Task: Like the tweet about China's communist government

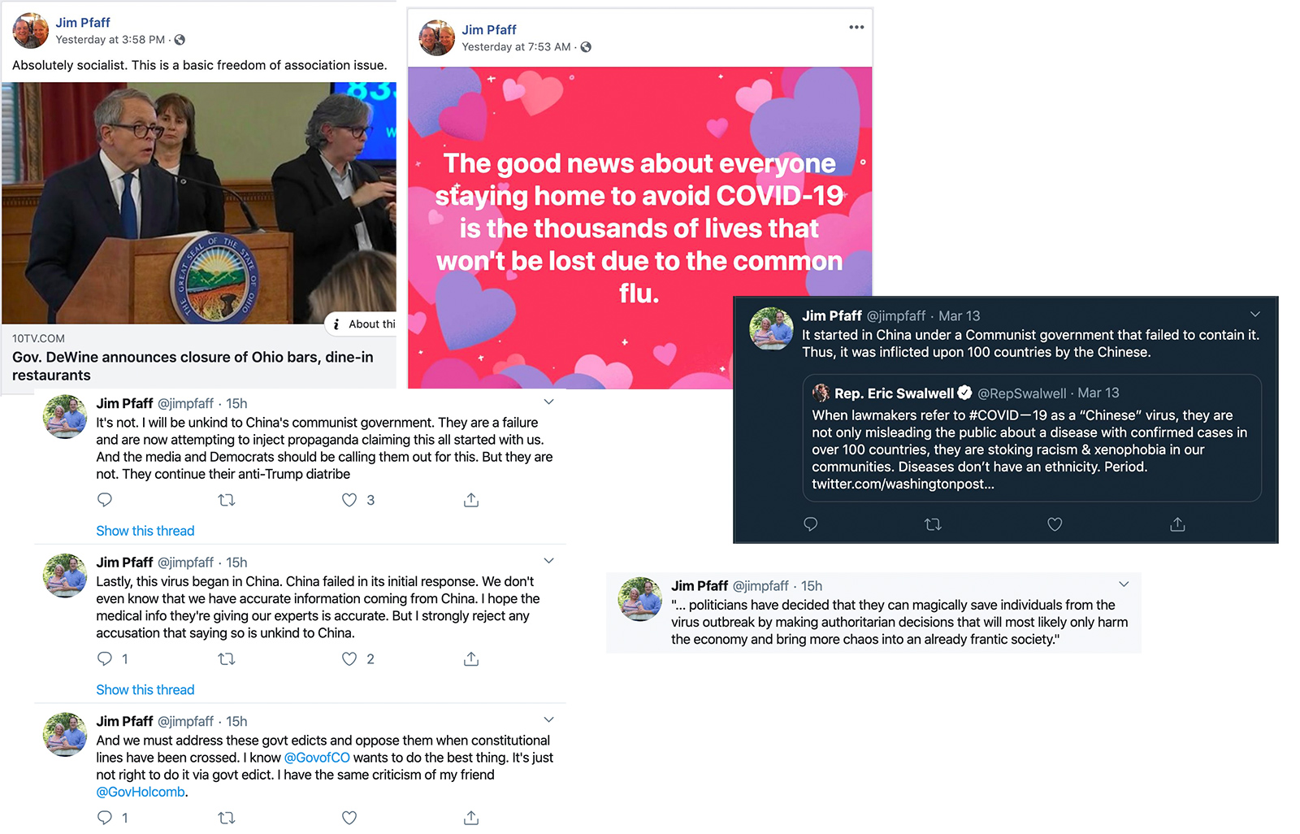Action: pyautogui.click(x=349, y=500)
